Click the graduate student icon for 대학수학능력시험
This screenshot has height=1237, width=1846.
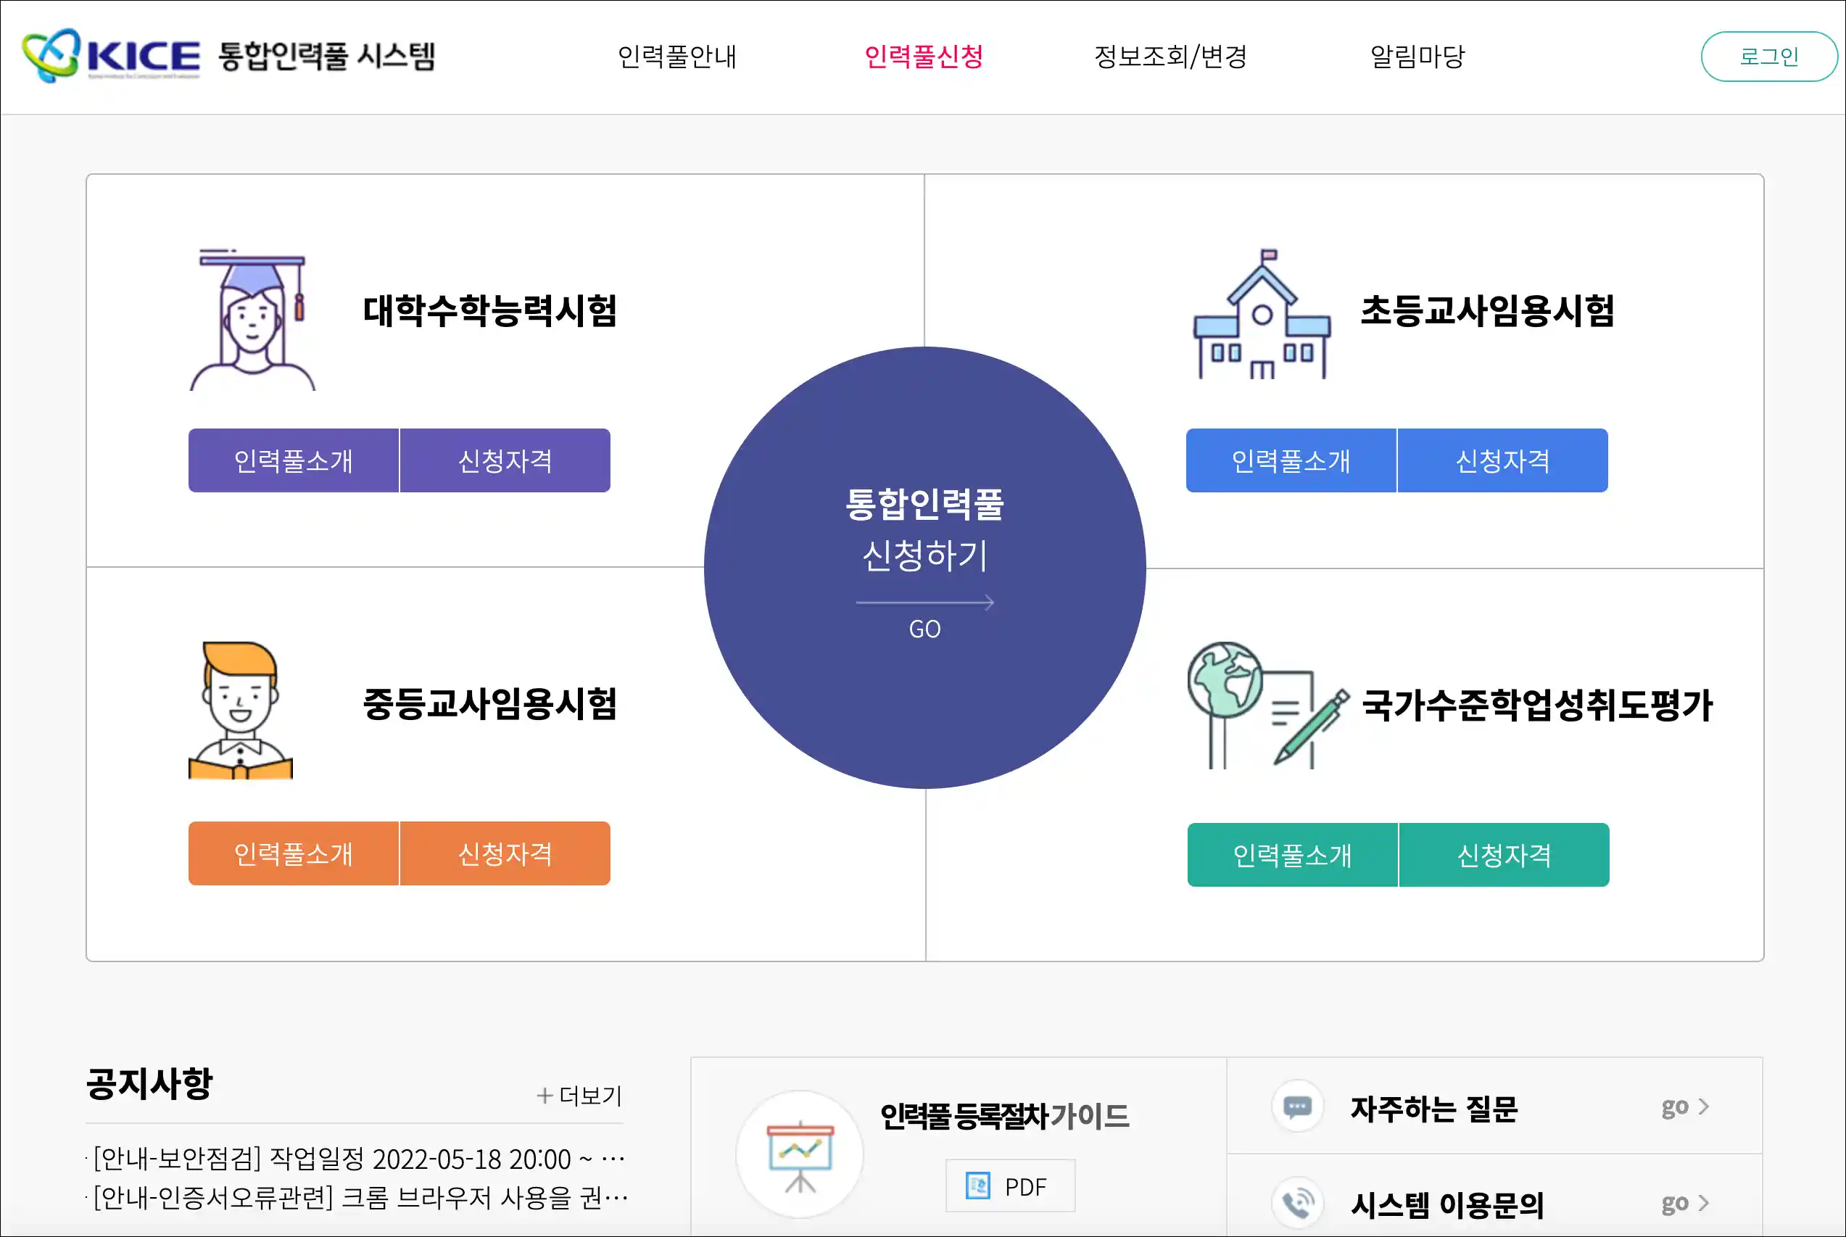click(252, 320)
